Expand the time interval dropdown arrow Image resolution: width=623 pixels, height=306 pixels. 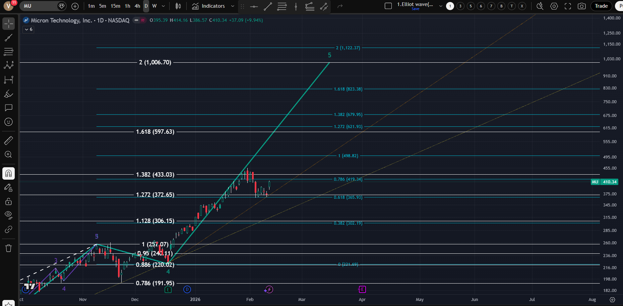click(x=163, y=6)
